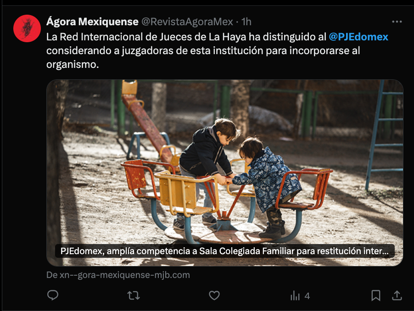The height and width of the screenshot is (311, 414).
Task: Open Ágora Mexiquense display name
Action: pyautogui.click(x=92, y=22)
